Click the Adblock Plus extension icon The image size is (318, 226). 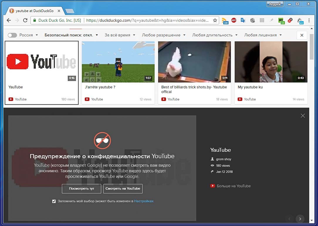pyautogui.click(x=234, y=20)
